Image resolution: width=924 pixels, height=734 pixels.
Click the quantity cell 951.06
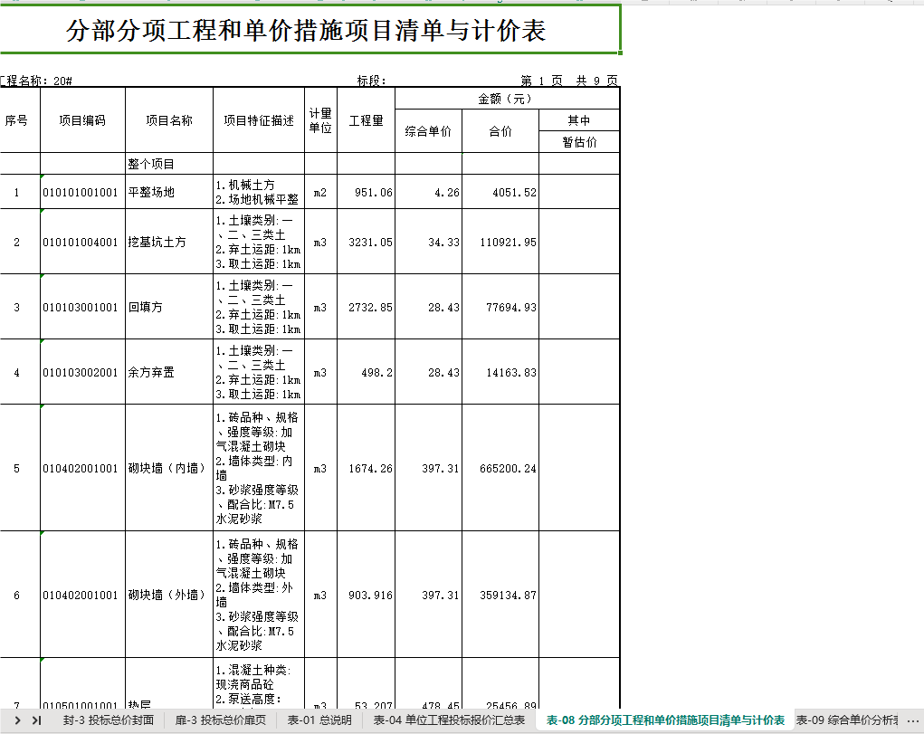click(x=366, y=192)
